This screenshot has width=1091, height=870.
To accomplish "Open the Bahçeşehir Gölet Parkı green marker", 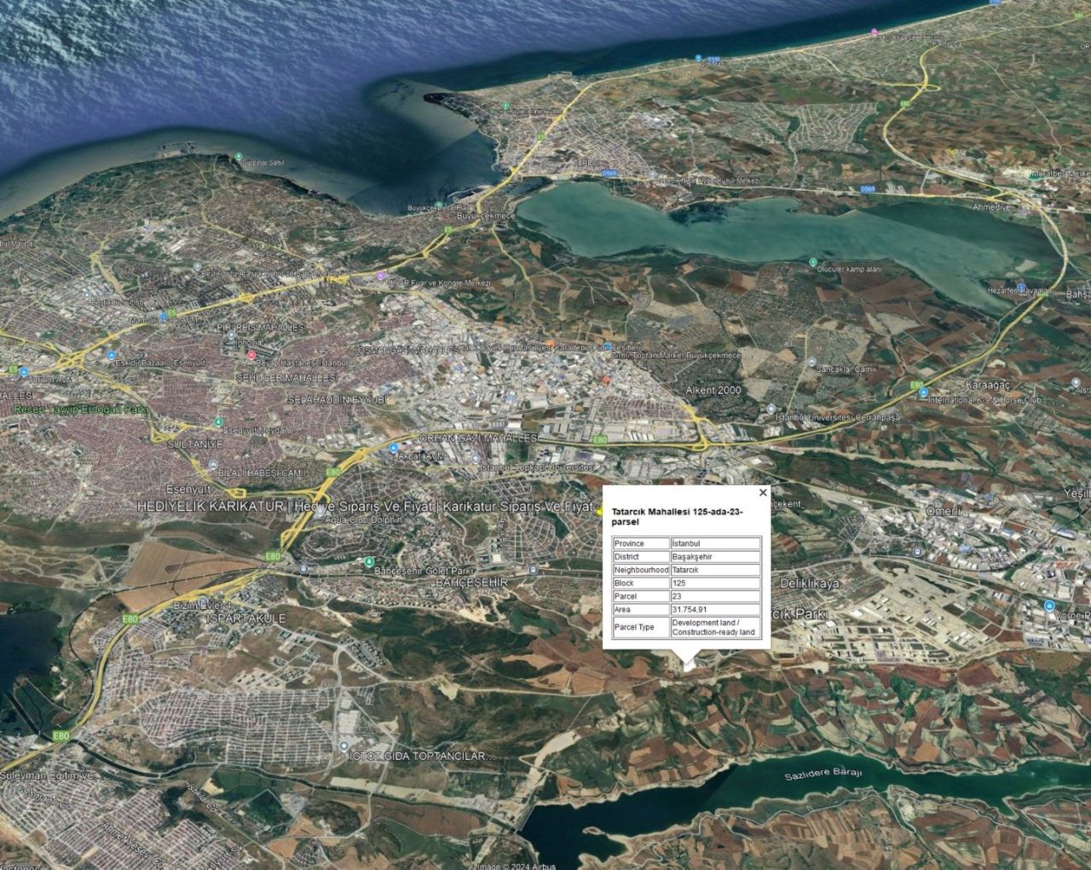I will tap(369, 561).
